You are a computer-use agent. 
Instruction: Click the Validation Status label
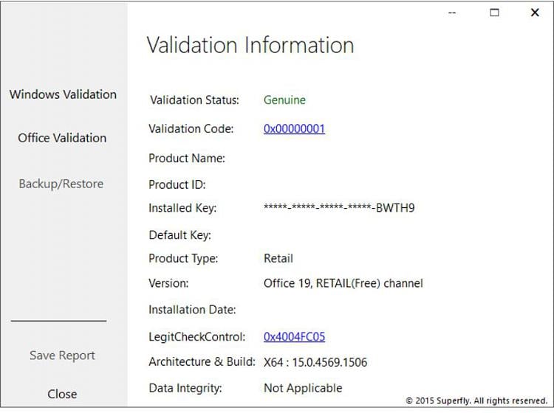[194, 100]
